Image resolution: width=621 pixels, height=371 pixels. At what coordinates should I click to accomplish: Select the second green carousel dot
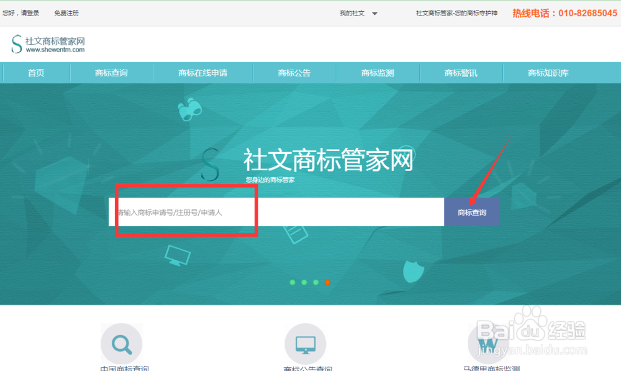pyautogui.click(x=304, y=282)
